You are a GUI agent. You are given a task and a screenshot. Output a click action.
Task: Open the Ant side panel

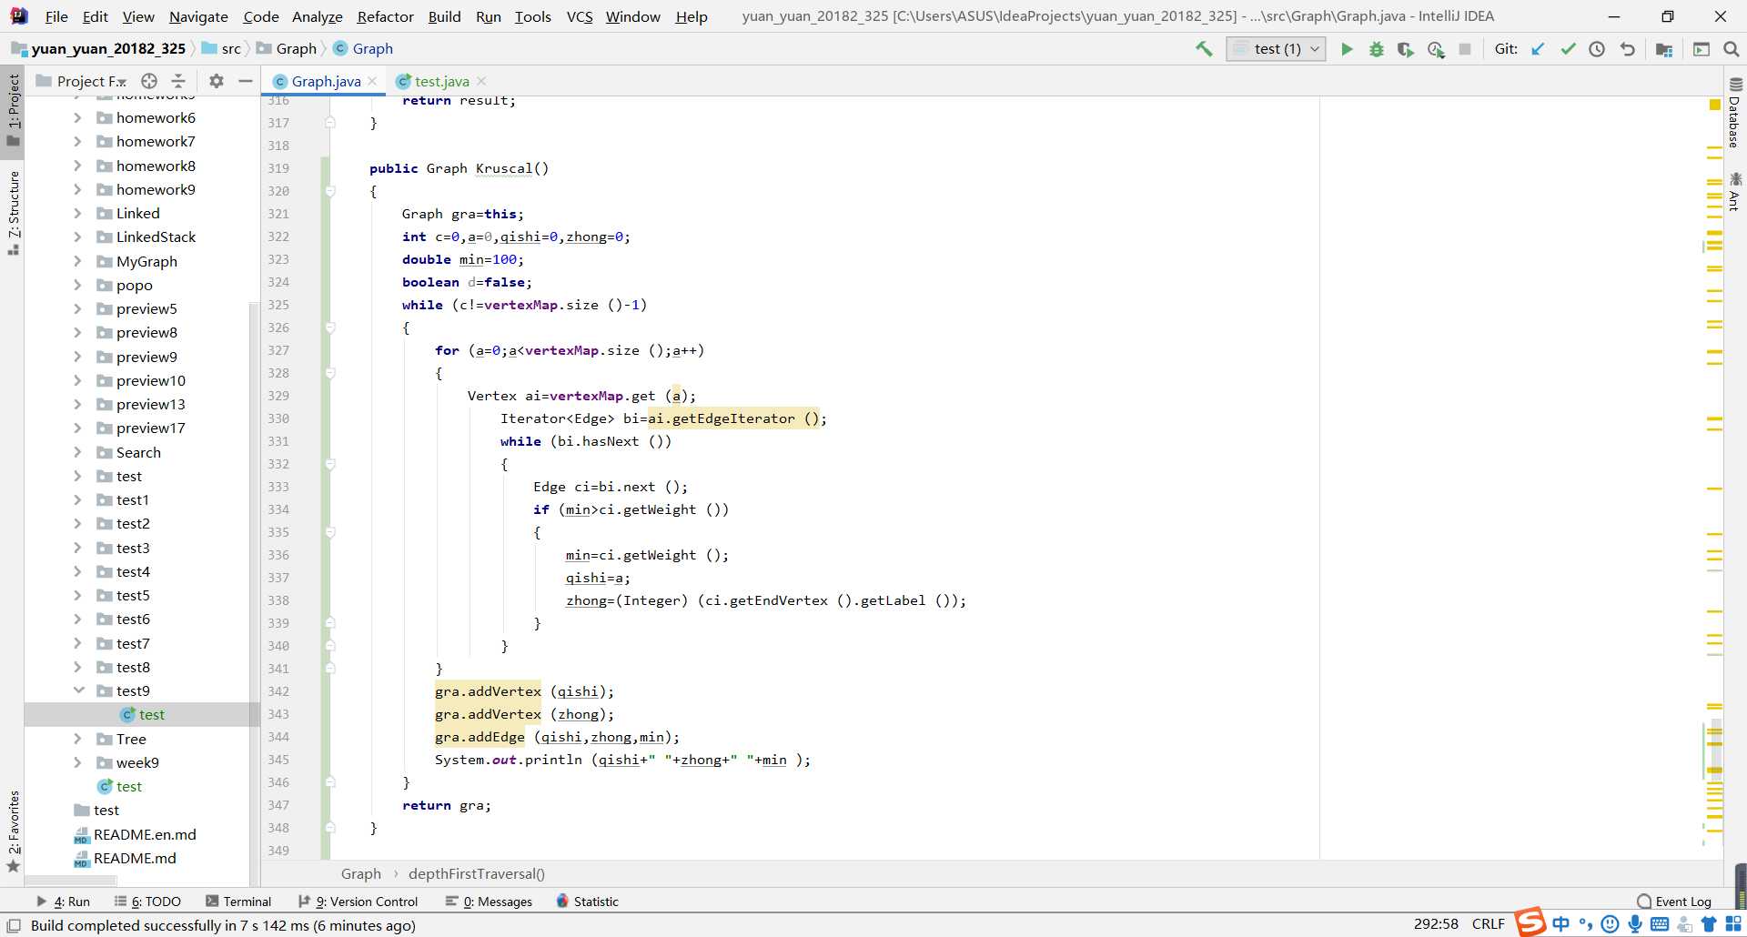(1734, 192)
